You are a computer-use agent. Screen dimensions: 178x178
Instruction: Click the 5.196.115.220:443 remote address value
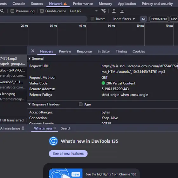tap(115, 89)
